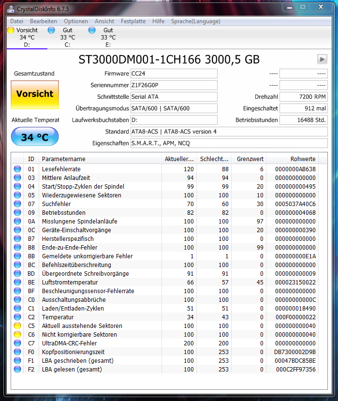Click the status icon for Herstellerspezifisch
Image resolution: width=338 pixels, height=401 pixels.
[17, 238]
